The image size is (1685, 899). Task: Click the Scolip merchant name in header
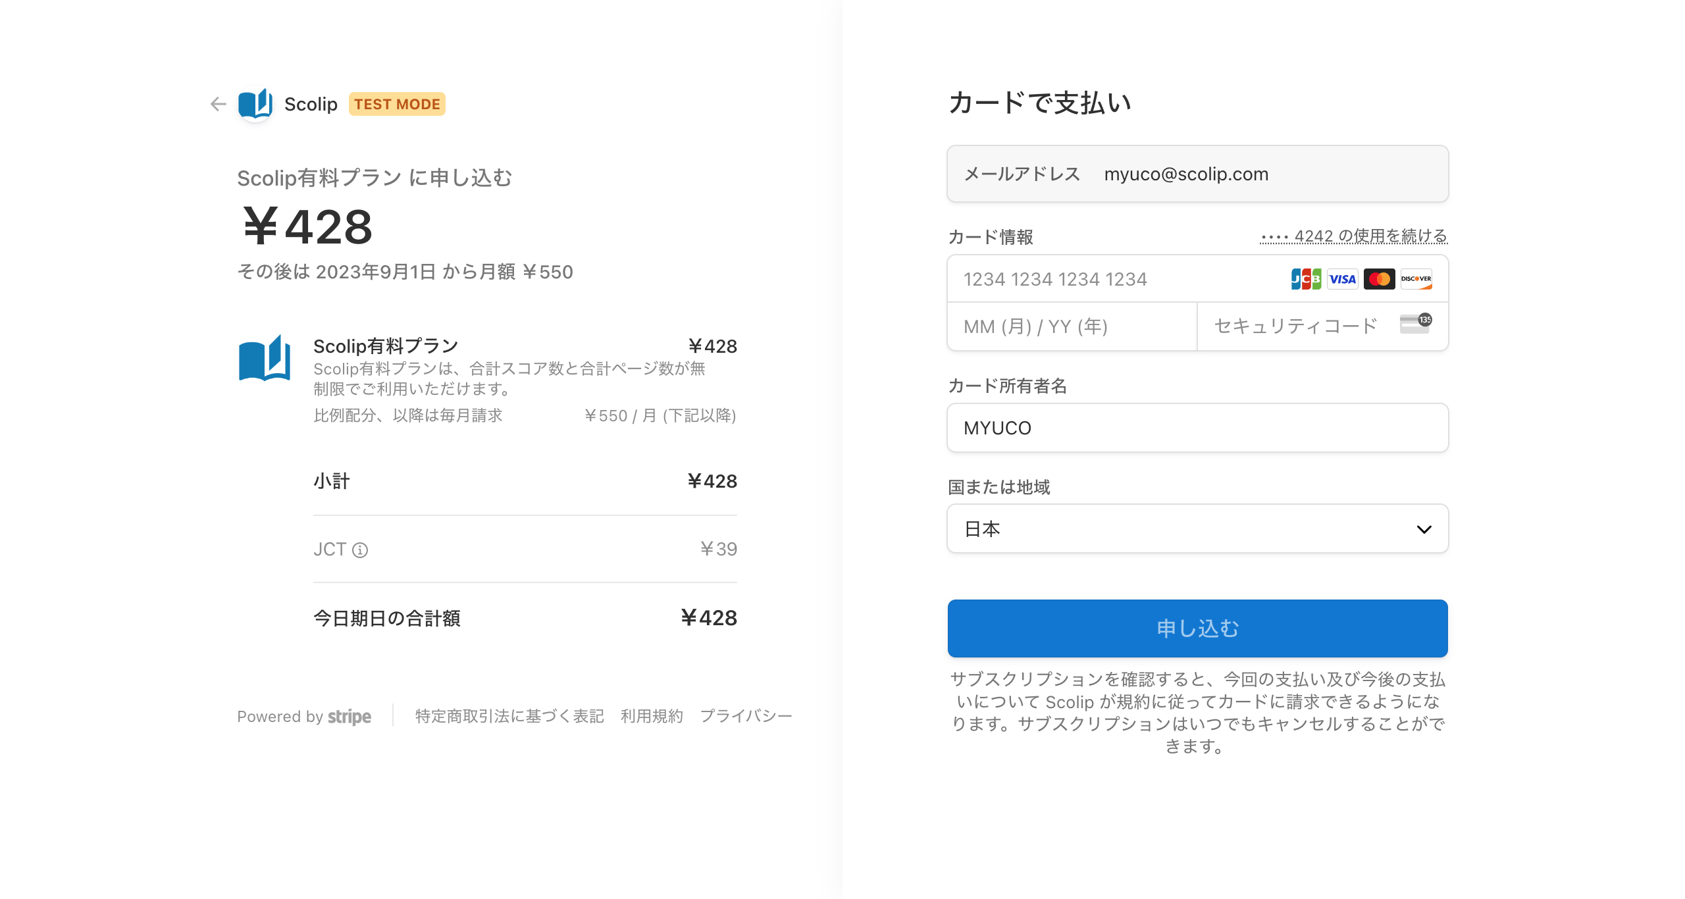(x=311, y=104)
